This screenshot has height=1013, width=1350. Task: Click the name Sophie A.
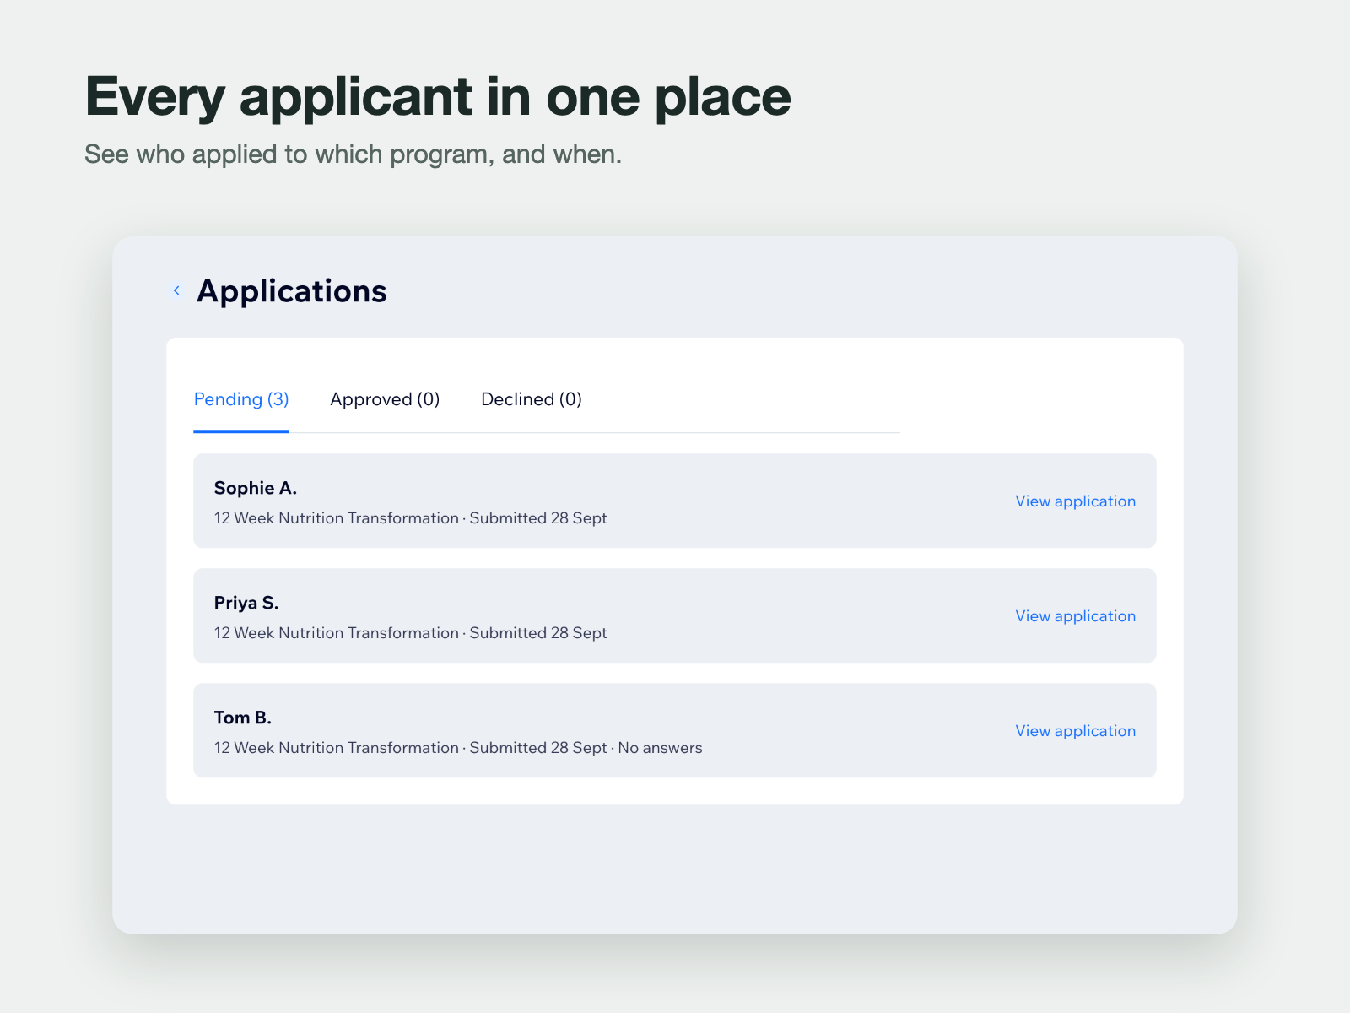click(255, 488)
